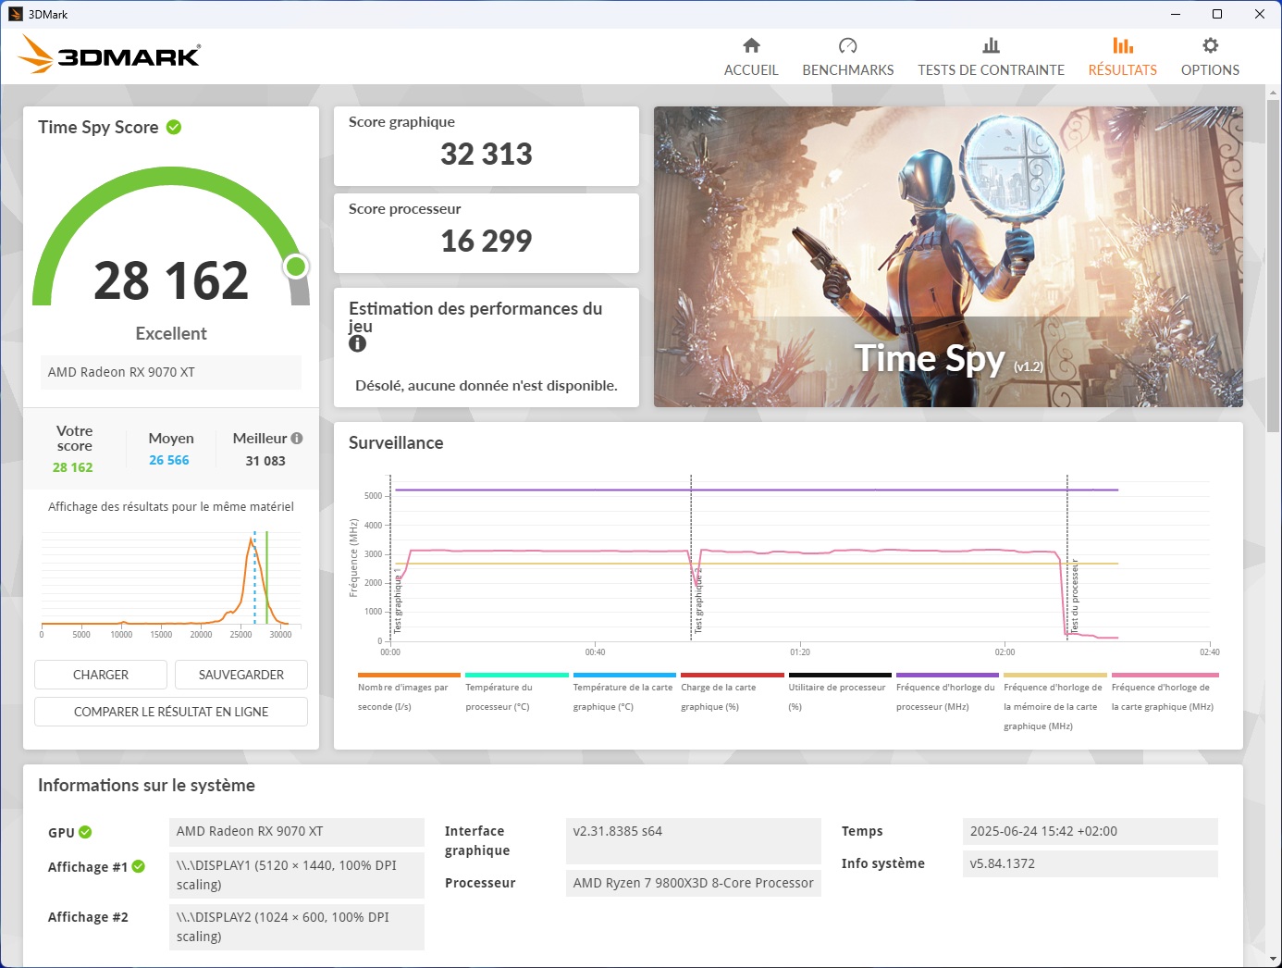Click the SAUVEGARDER button
This screenshot has width=1282, height=968.
coord(241,675)
